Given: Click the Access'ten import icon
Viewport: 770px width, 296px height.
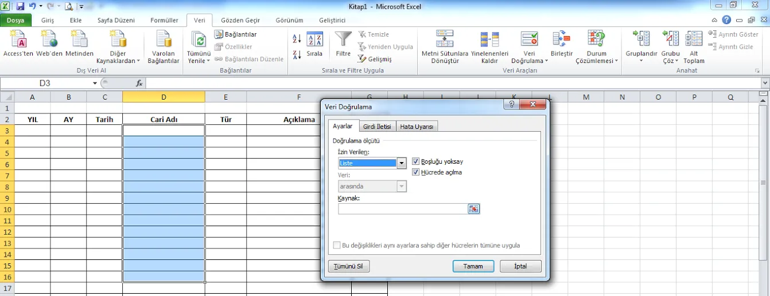Looking at the screenshot, I should tap(18, 40).
